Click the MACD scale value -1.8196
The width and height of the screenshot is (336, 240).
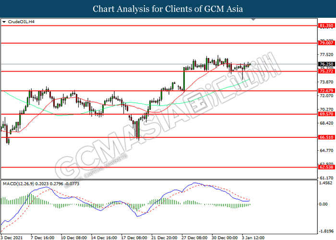[x=326, y=231]
